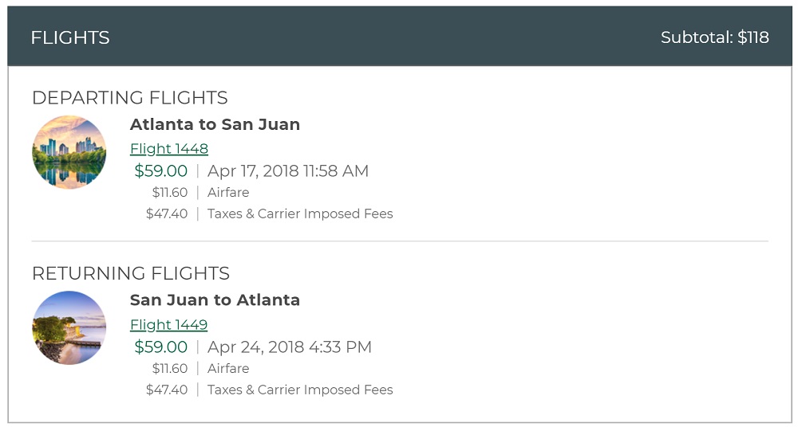Screen dimensions: 798x427
Task: Click the Atlanta skyline circular thumbnail
Action: pos(69,152)
